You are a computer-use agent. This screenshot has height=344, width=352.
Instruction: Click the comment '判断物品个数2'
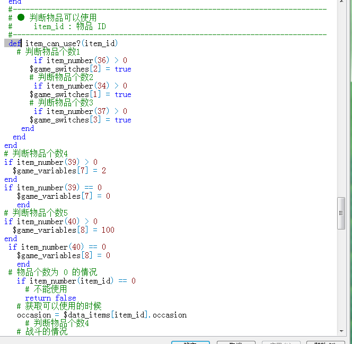(65, 77)
